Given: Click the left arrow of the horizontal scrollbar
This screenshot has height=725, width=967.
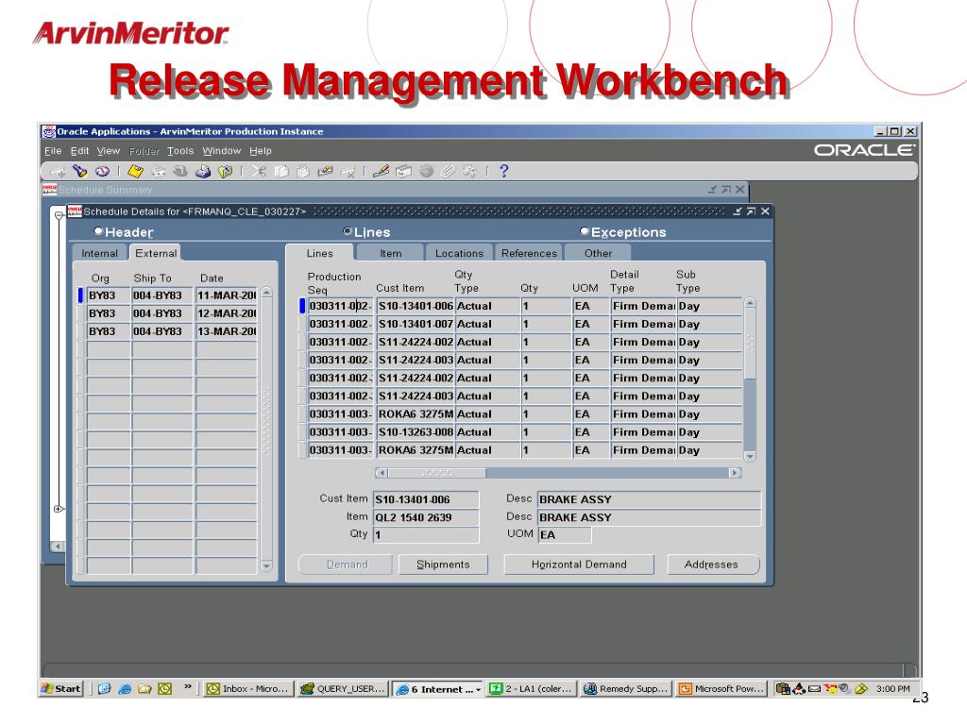Looking at the screenshot, I should [x=382, y=473].
